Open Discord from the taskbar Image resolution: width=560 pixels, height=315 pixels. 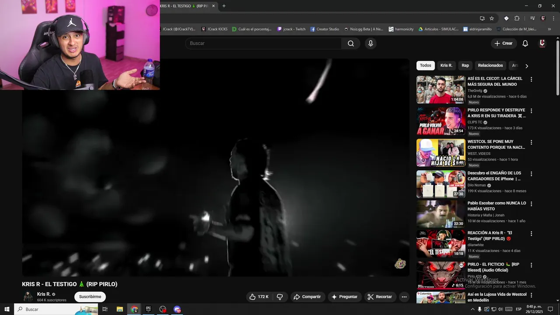pos(177,309)
